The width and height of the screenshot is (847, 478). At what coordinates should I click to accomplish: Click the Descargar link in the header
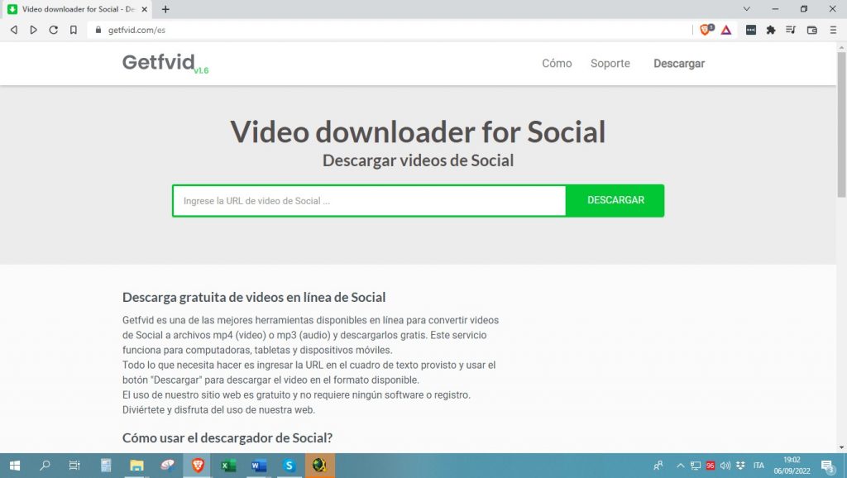click(x=678, y=64)
